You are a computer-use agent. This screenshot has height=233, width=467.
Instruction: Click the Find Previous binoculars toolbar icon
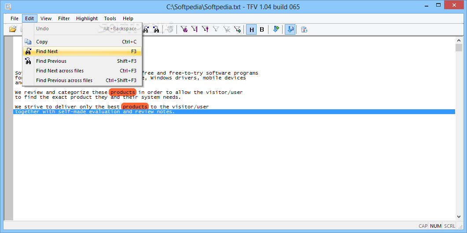156,29
